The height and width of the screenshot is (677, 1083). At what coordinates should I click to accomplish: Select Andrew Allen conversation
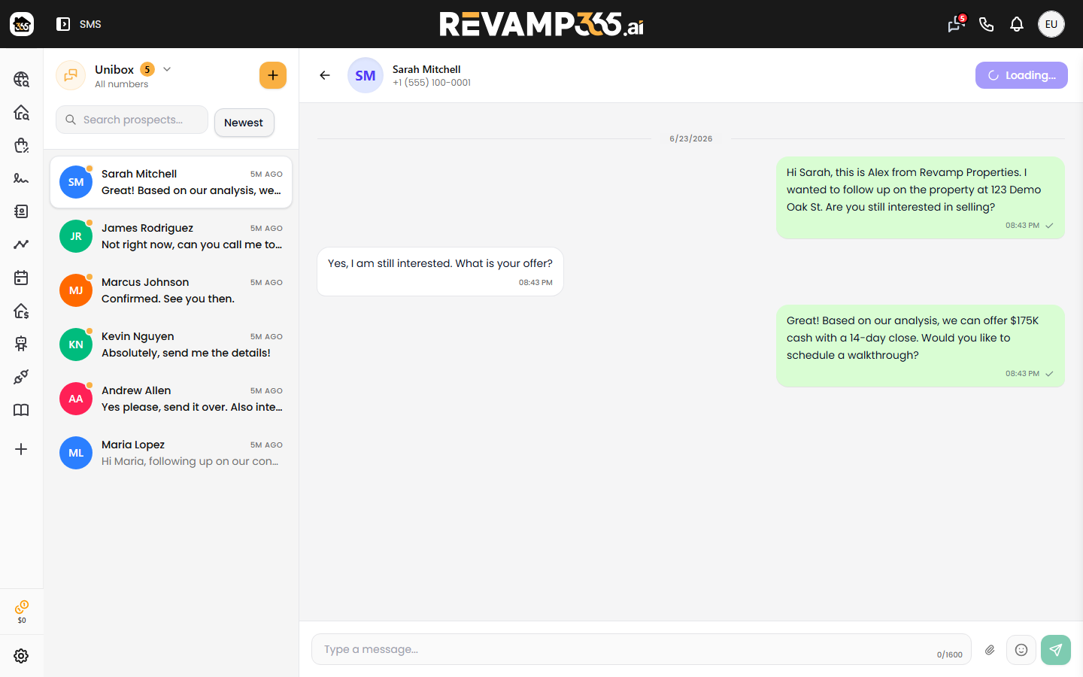(x=171, y=399)
